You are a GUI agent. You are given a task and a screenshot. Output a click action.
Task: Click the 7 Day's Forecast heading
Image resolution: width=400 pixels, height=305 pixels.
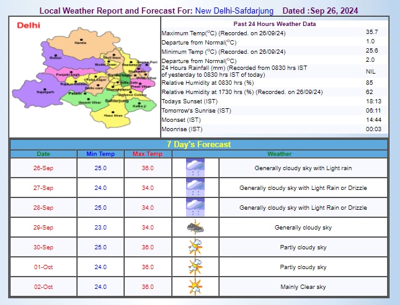point(200,144)
